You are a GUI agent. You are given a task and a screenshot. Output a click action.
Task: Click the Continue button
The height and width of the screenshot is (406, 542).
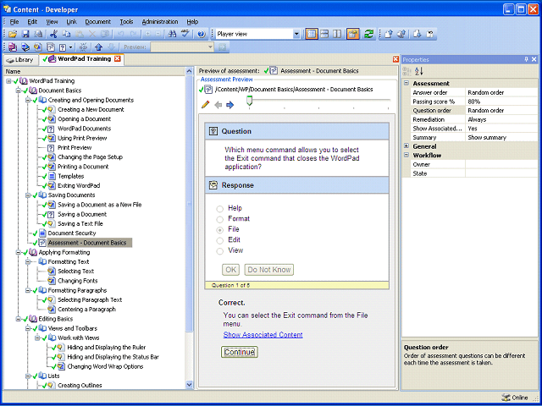tap(240, 352)
